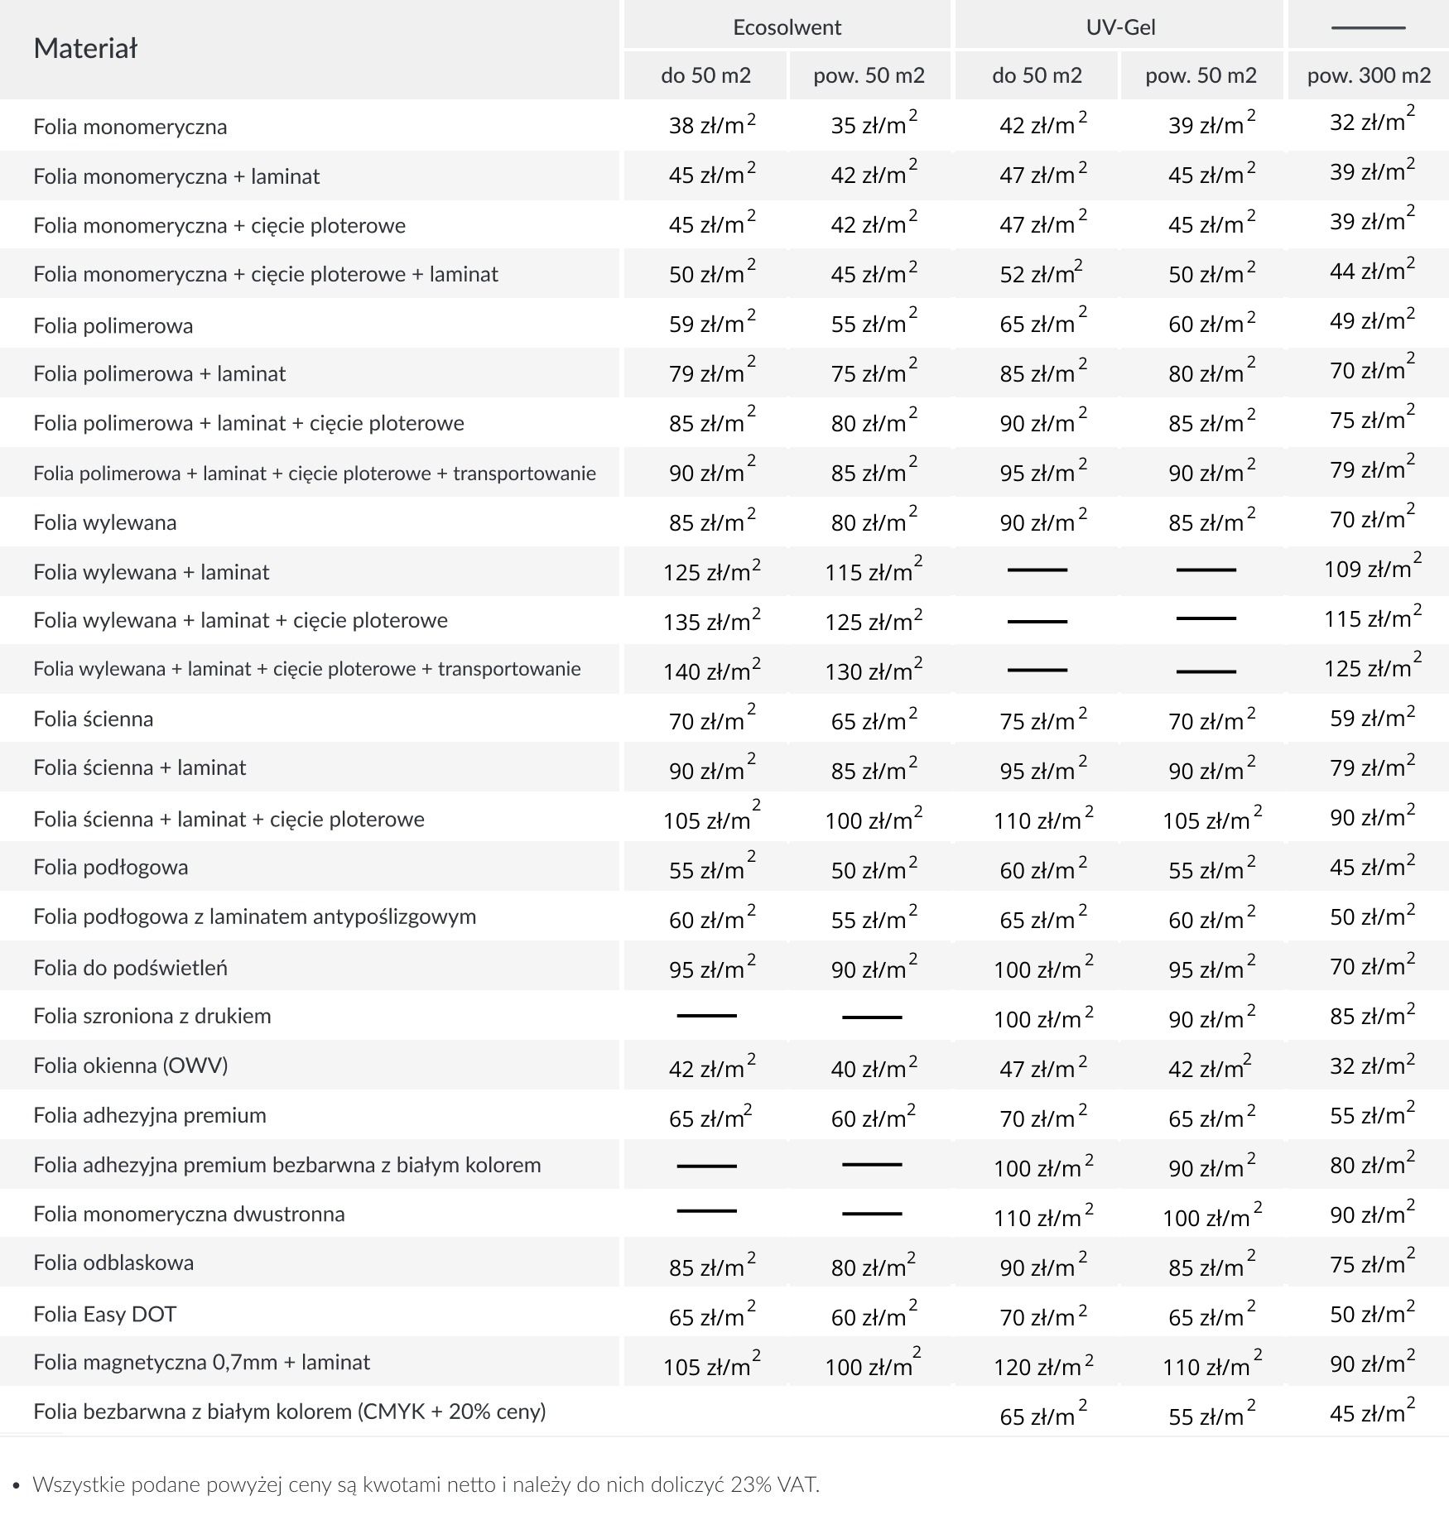Click the Folia monomeryczna row label
The width and height of the screenshot is (1449, 1520).
click(x=130, y=127)
